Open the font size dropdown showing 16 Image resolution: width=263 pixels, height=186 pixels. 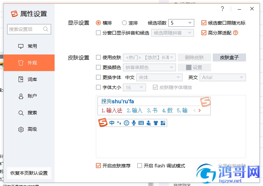(x=134, y=87)
